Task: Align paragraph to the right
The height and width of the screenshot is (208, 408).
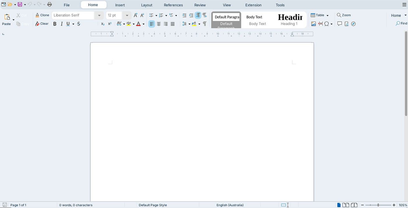Action: click(166, 24)
